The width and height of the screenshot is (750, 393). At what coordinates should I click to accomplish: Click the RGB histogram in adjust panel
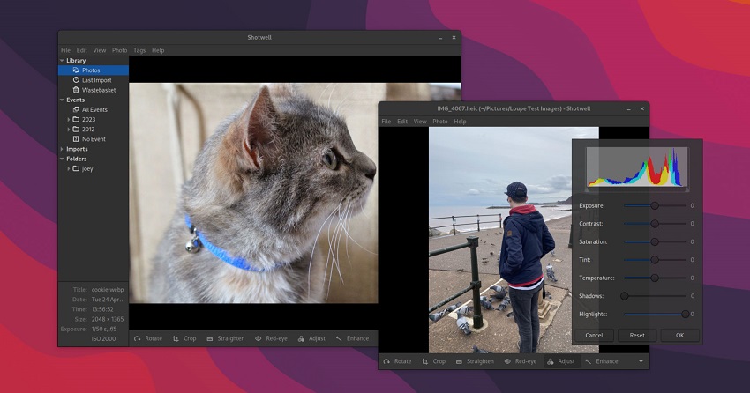tap(637, 167)
